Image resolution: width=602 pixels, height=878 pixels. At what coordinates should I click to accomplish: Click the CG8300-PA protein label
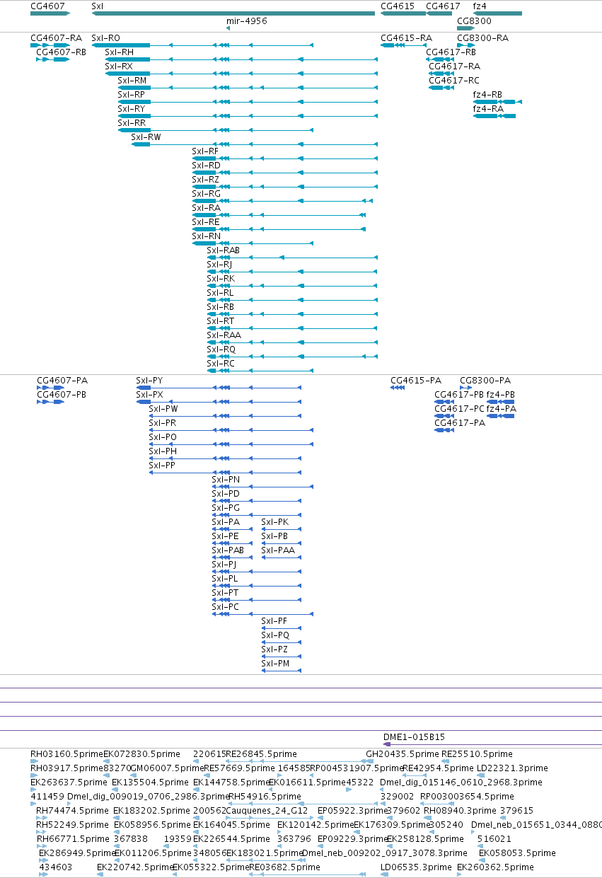click(485, 381)
